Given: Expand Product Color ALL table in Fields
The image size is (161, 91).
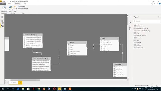Looking at the screenshot, I should pyautogui.click(x=133, y=36).
